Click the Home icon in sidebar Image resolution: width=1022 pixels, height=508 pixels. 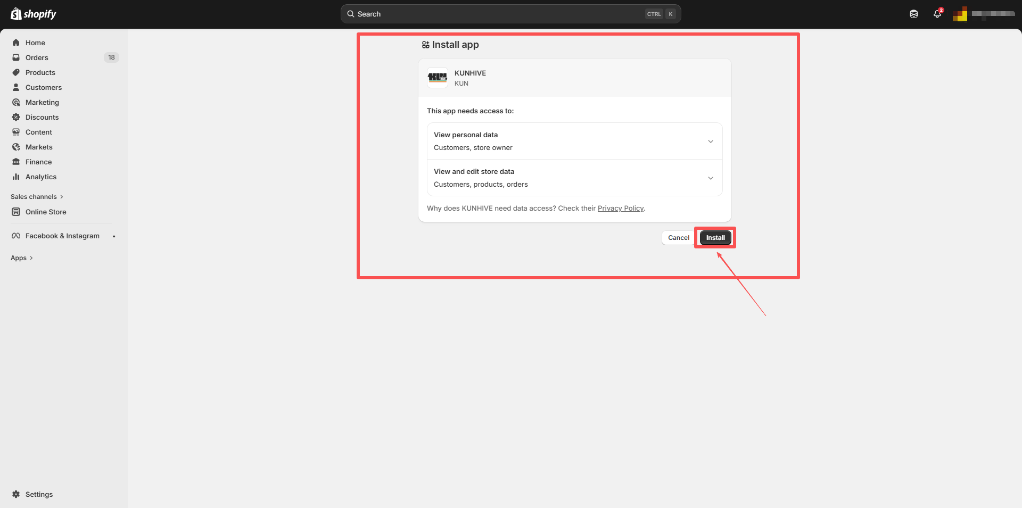[x=16, y=43]
